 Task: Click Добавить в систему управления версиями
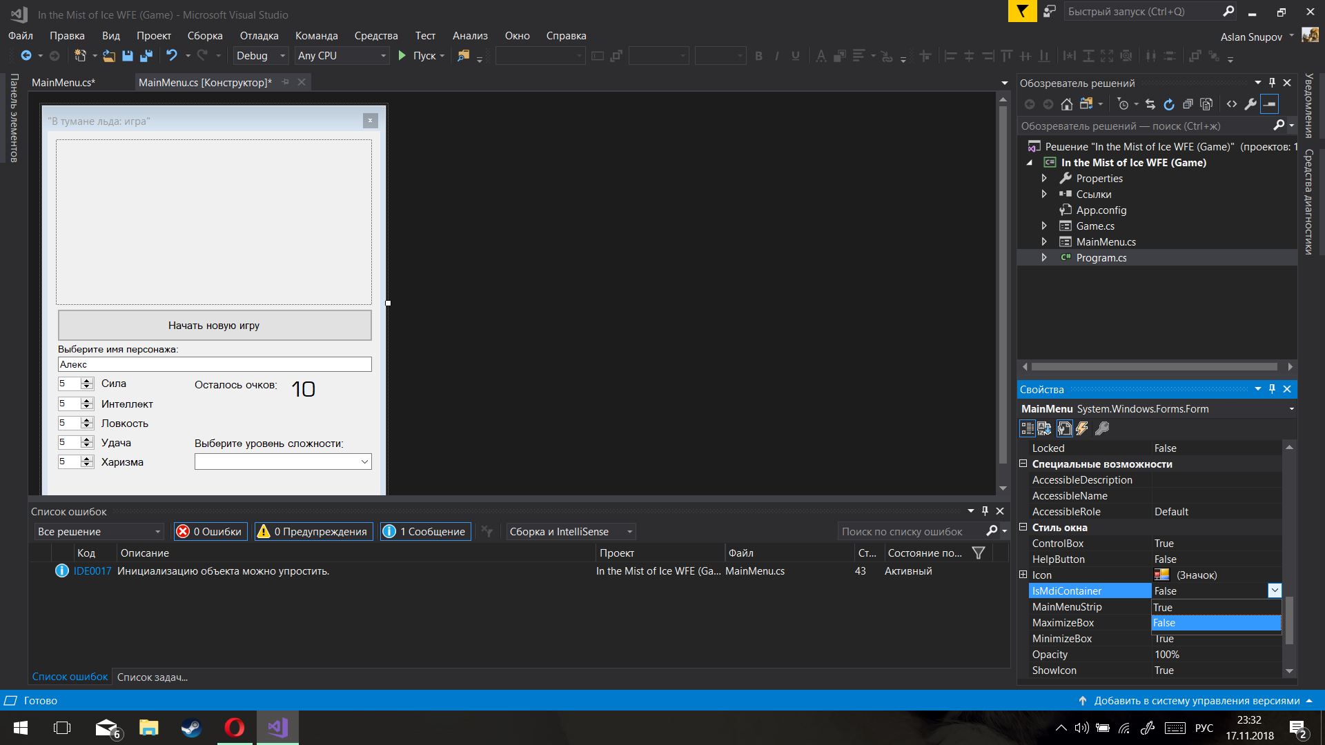click(1197, 700)
